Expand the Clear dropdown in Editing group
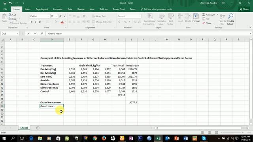Image resolution: width=253 pixels, height=142 pixels. 212,23
